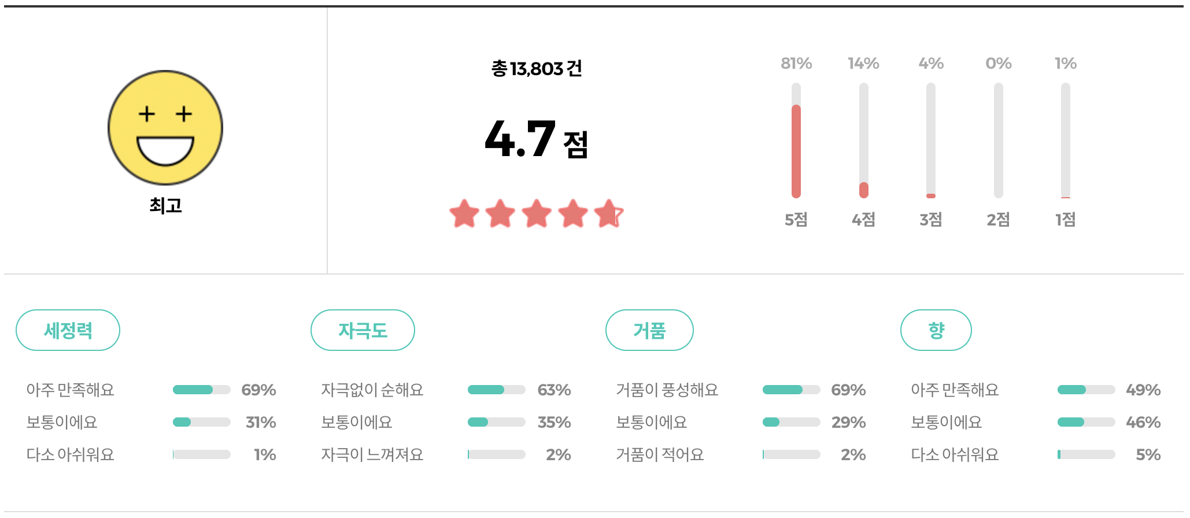Select the 자극도 category badge

pos(363,330)
